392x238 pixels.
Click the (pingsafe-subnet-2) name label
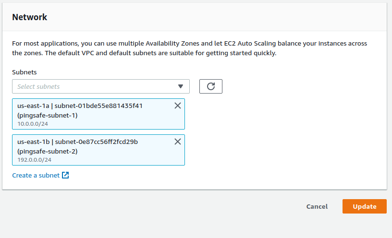[x=47, y=151]
